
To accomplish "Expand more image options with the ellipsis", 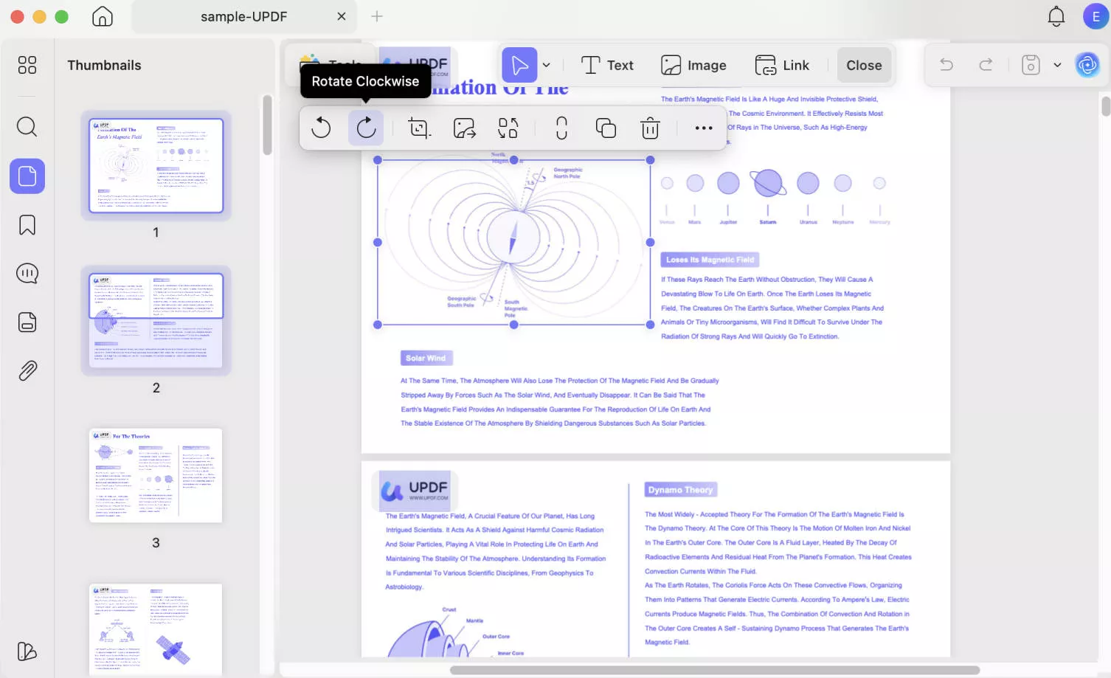I will point(702,127).
